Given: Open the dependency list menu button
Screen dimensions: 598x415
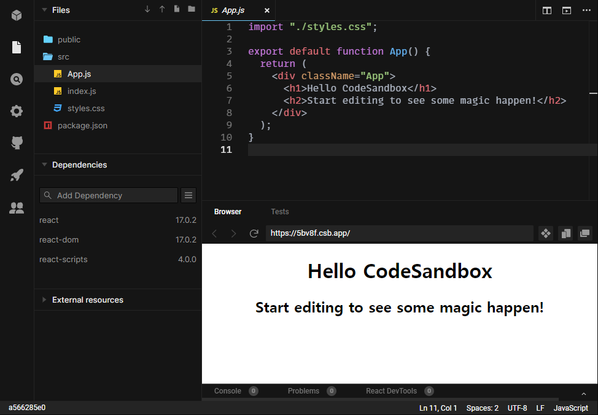Looking at the screenshot, I should (188, 195).
